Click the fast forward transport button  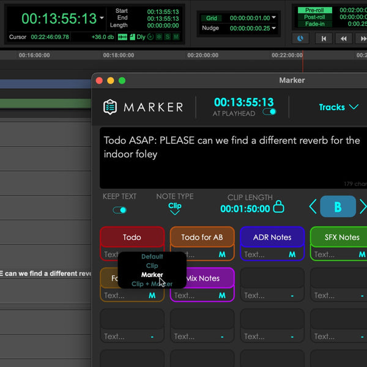[362, 39]
